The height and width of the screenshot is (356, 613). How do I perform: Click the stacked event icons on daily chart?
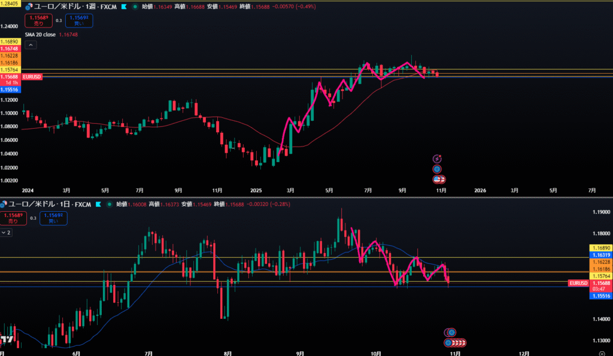click(x=457, y=343)
